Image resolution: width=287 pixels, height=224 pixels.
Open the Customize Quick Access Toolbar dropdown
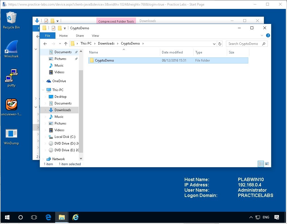coord(65,28)
